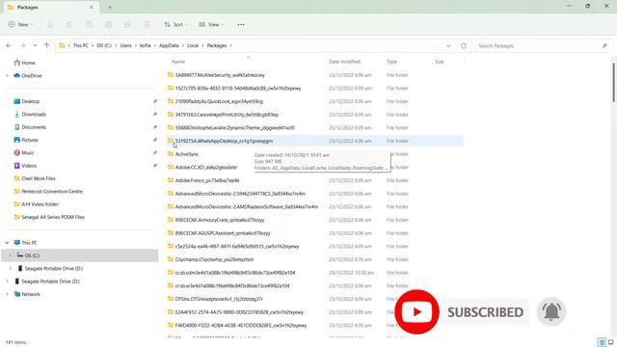Sort by the Type column header

coord(391,62)
